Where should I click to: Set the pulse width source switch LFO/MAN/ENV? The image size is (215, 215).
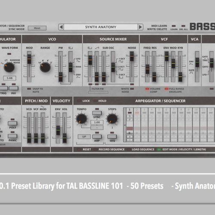pos(71,67)
